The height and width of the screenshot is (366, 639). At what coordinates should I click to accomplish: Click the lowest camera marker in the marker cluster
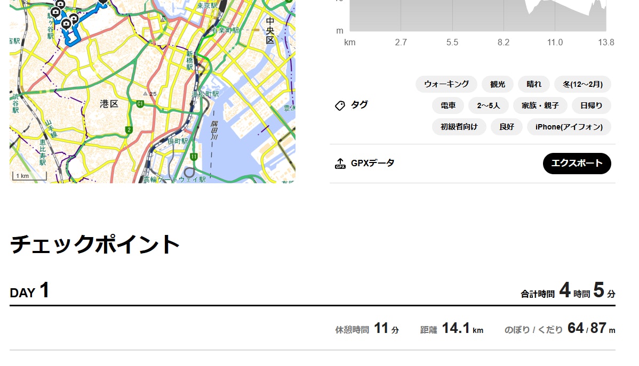pyautogui.click(x=66, y=24)
